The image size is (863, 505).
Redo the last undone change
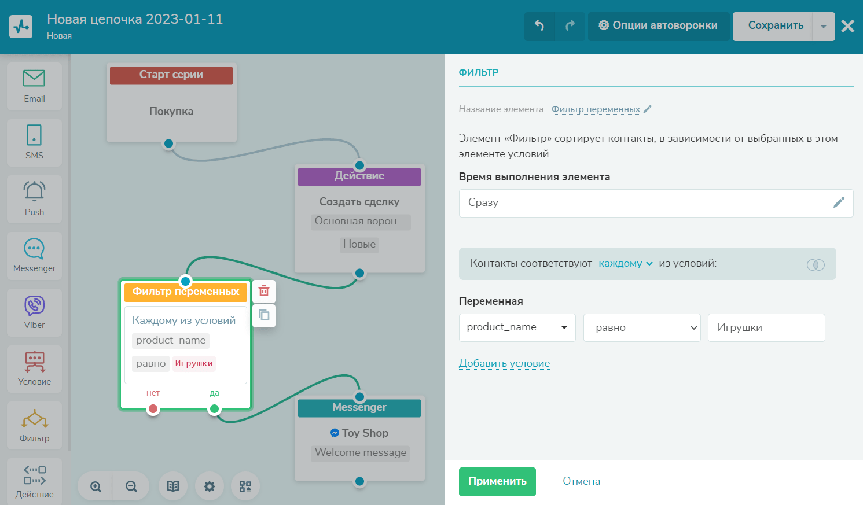[570, 26]
